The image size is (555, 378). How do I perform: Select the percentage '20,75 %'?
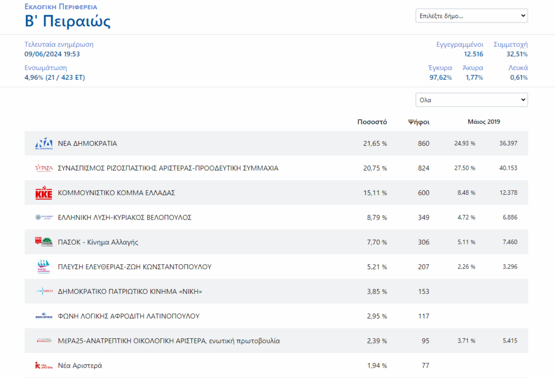pyautogui.click(x=375, y=168)
